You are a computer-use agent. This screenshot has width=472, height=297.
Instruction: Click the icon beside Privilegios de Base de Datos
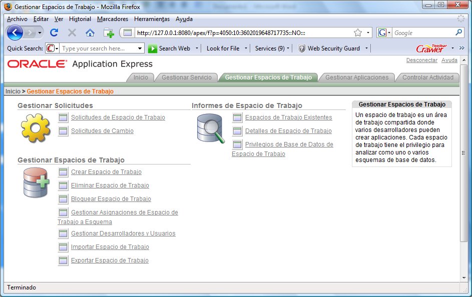[x=237, y=144]
